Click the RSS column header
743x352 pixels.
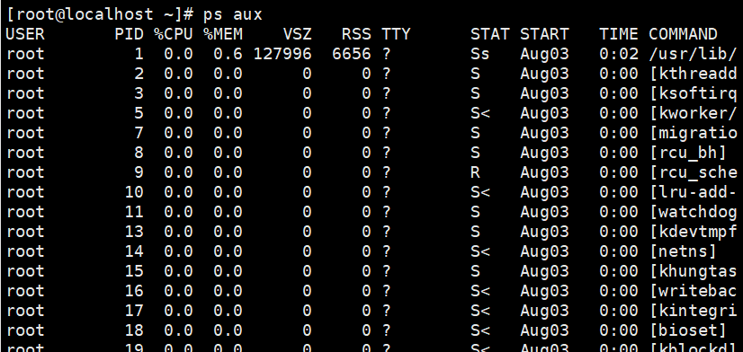pyautogui.click(x=356, y=34)
